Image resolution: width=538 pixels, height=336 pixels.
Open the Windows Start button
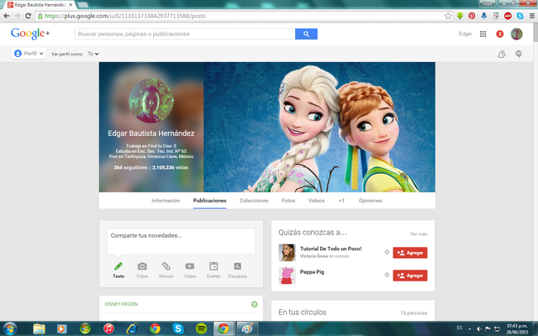pos(9,328)
